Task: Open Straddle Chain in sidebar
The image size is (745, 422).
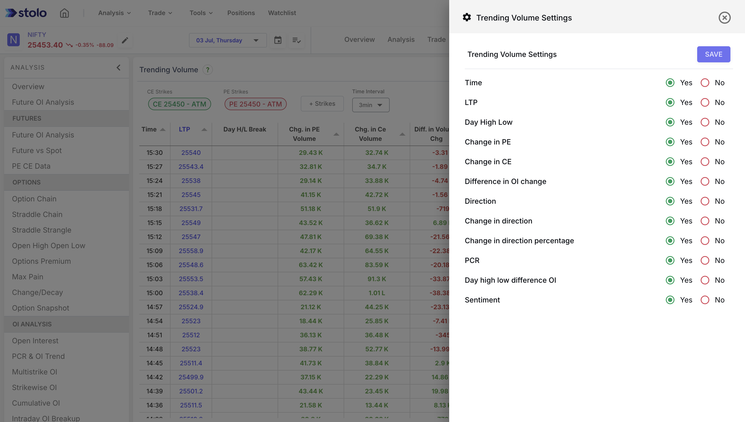Action: tap(37, 215)
